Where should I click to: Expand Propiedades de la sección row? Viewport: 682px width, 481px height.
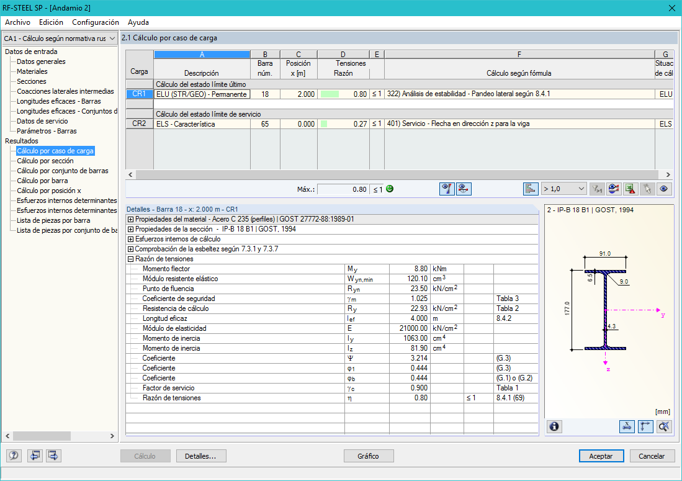(x=130, y=229)
